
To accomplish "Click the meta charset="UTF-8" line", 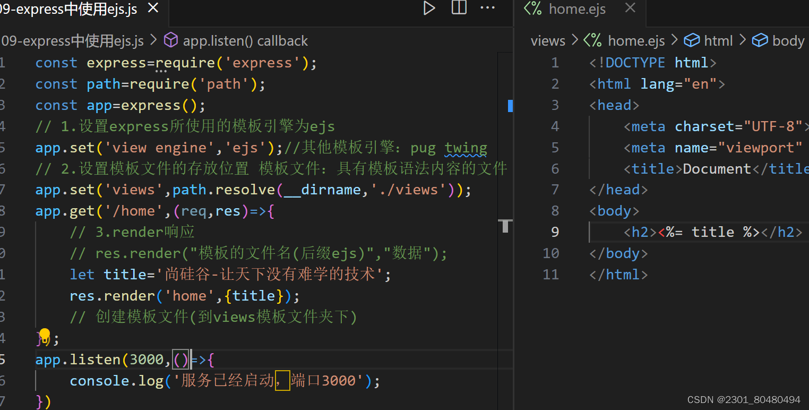I will (x=717, y=126).
